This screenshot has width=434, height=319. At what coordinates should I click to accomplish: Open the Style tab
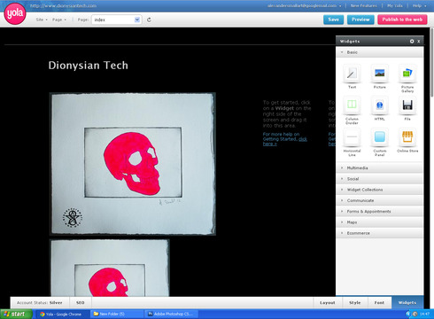(x=355, y=303)
